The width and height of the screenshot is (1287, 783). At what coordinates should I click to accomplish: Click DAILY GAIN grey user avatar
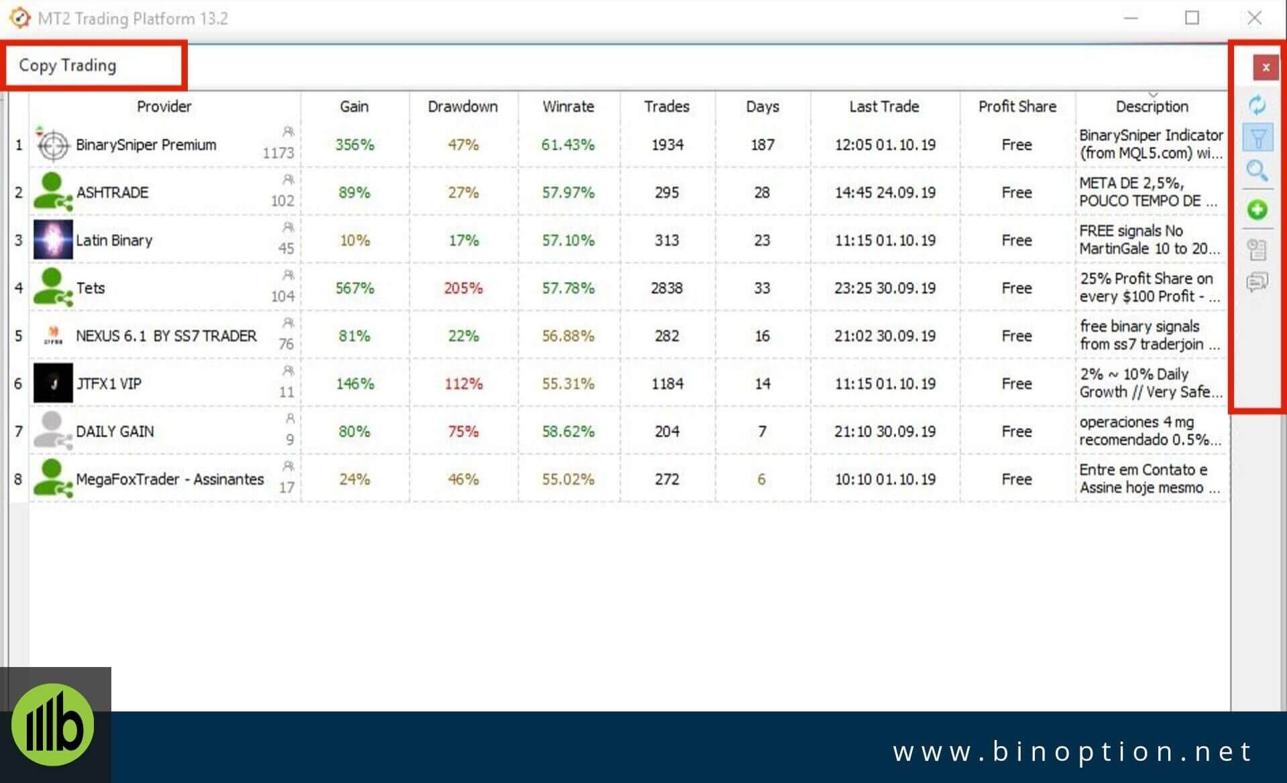(x=53, y=430)
